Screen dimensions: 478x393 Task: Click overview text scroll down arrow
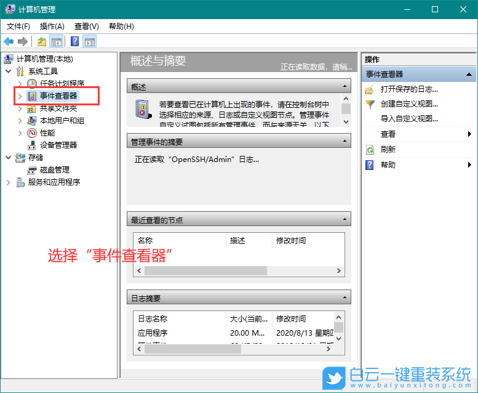tap(346, 122)
